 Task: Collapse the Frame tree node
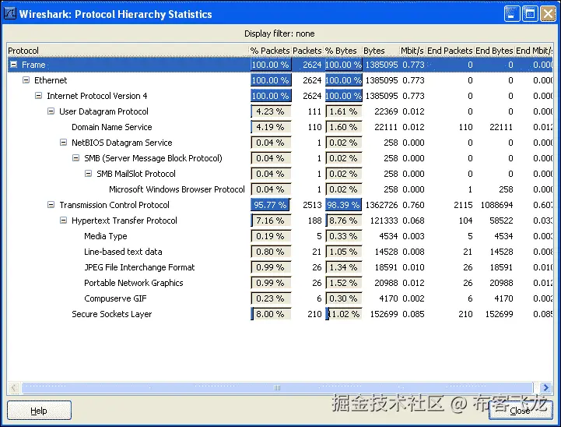[13, 65]
